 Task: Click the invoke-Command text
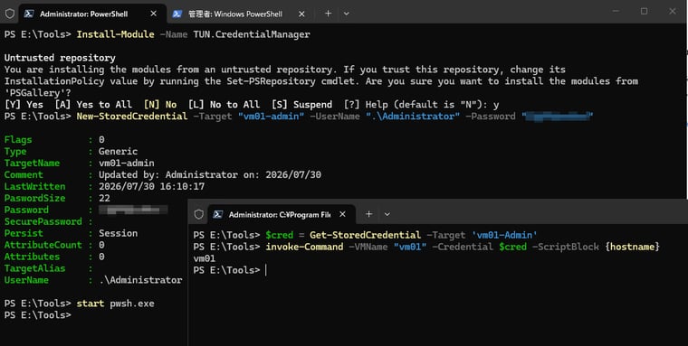point(304,247)
